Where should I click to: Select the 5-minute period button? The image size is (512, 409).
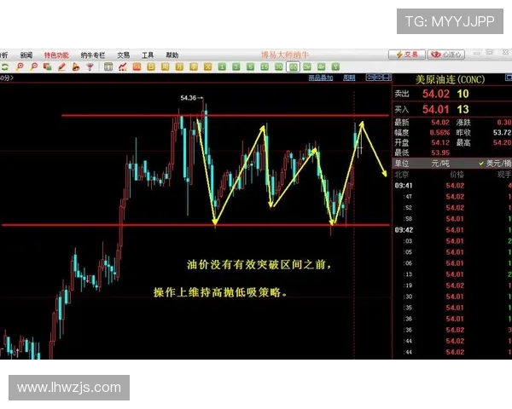[250, 66]
